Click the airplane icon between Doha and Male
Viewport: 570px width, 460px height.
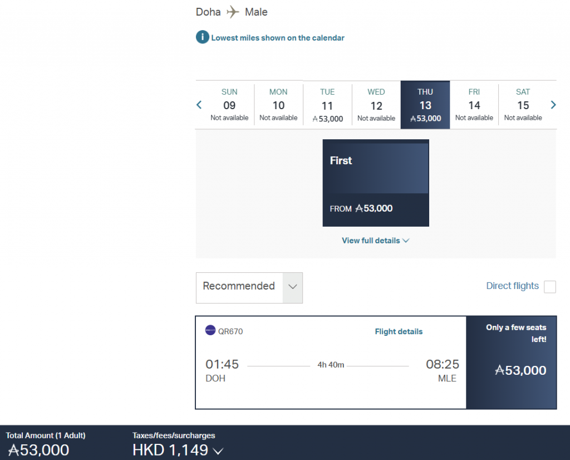233,11
